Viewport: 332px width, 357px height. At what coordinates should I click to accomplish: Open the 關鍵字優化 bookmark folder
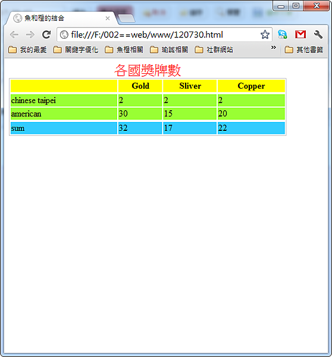coord(76,49)
